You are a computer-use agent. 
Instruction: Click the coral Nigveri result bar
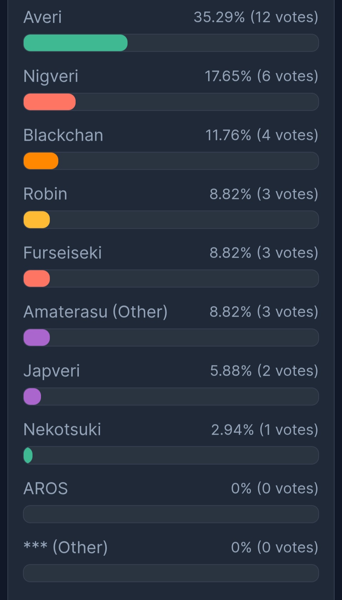(x=49, y=102)
